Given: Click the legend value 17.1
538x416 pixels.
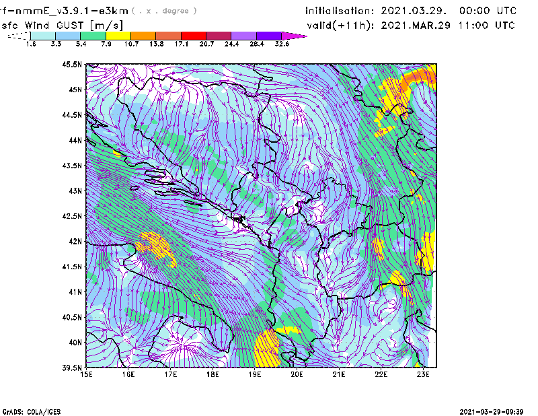Looking at the screenshot, I should (181, 44).
